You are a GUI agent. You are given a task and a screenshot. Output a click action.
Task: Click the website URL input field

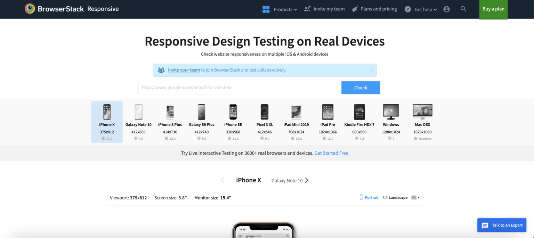click(x=240, y=88)
